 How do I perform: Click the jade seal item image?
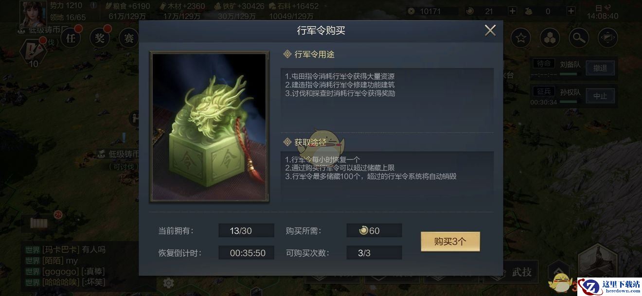pyautogui.click(x=209, y=126)
